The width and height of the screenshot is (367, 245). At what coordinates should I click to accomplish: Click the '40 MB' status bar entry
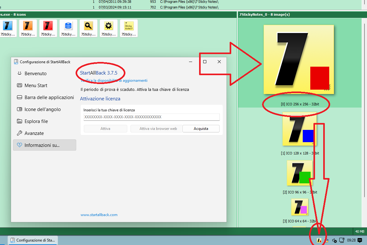(360, 231)
